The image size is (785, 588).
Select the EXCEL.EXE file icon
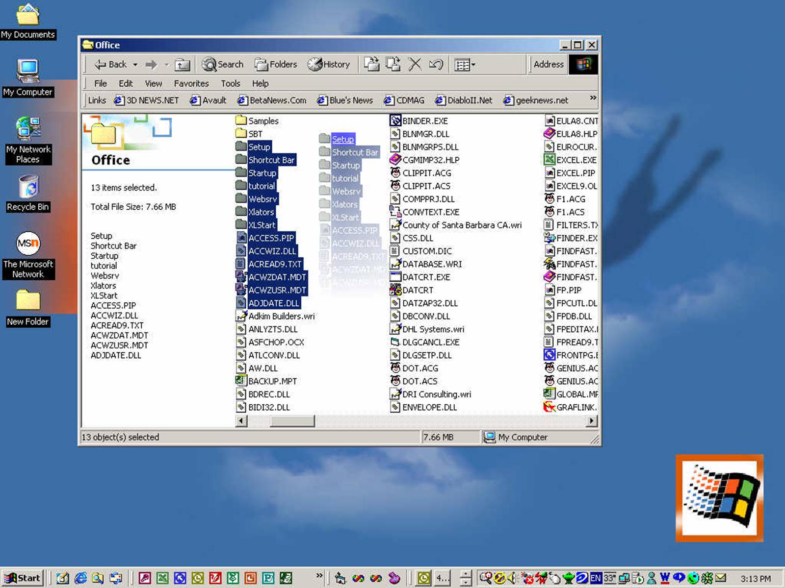coord(549,160)
